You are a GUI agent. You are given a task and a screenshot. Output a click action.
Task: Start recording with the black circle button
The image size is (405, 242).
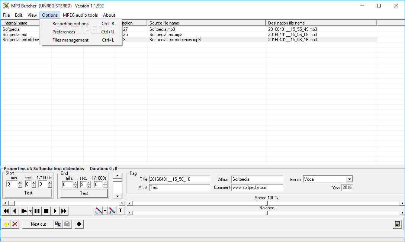click(79, 224)
